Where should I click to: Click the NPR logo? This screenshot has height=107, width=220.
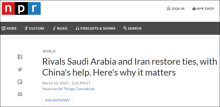pyautogui.click(x=21, y=9)
